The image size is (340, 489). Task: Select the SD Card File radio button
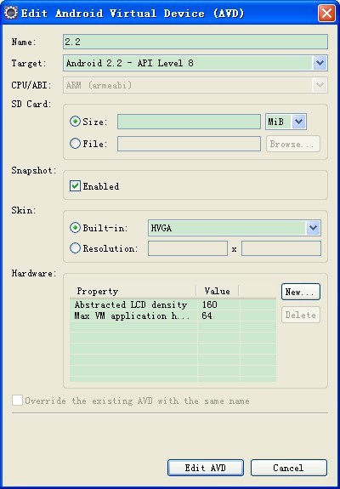coord(75,144)
